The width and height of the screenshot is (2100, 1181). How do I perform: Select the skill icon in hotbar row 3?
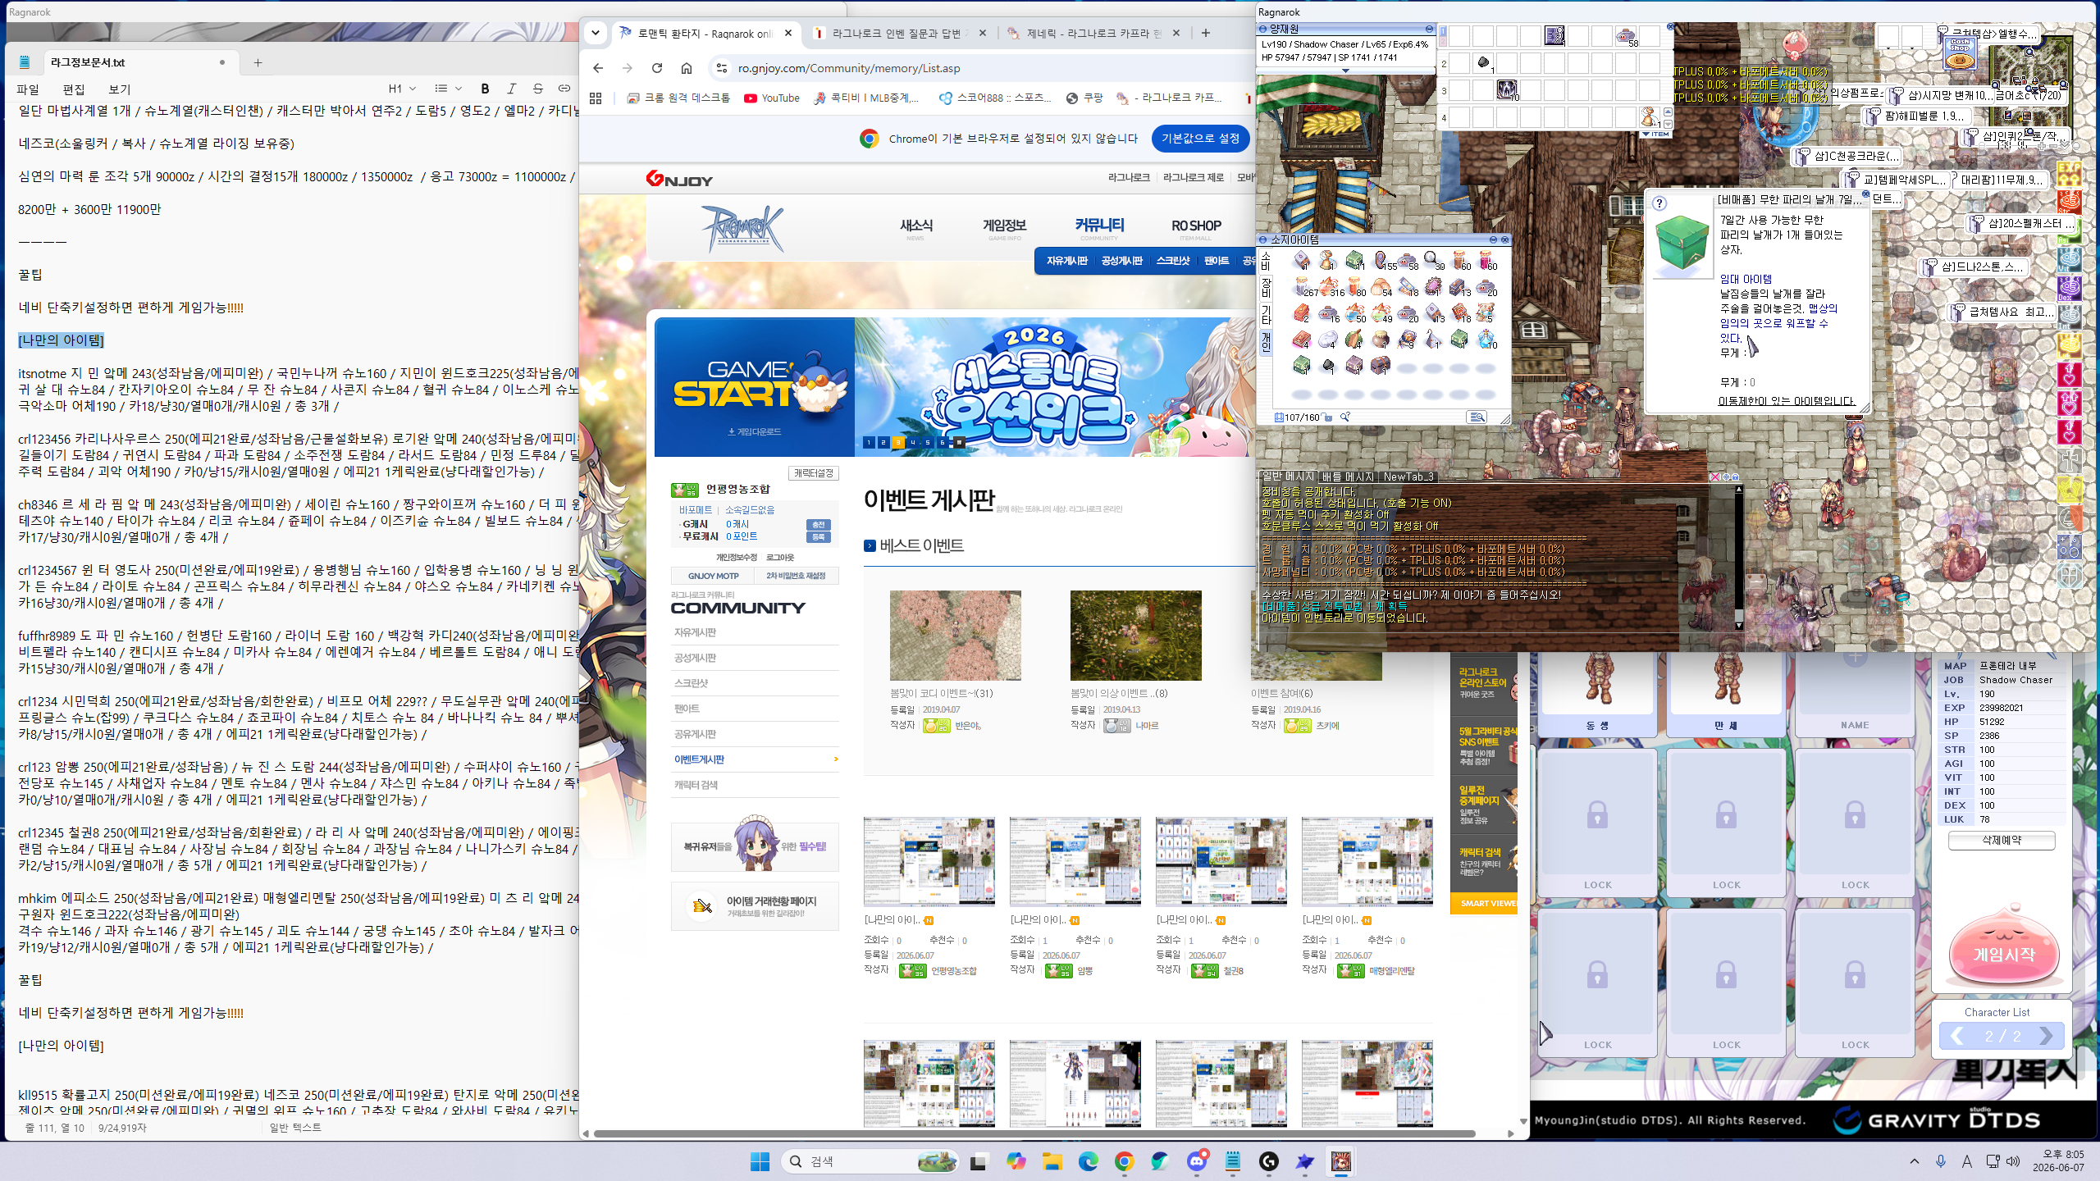click(1507, 89)
